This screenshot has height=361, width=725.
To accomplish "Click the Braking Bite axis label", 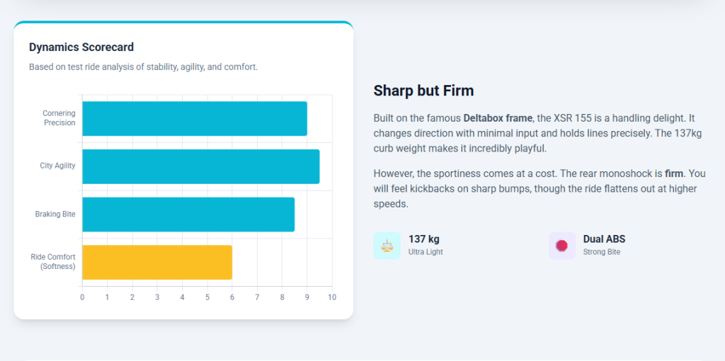I will click(55, 214).
